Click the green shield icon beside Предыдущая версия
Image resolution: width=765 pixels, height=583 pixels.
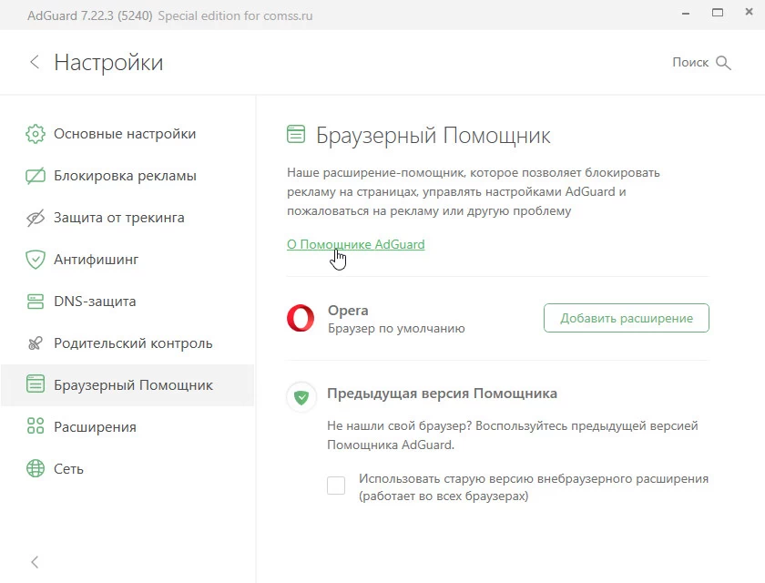(301, 397)
